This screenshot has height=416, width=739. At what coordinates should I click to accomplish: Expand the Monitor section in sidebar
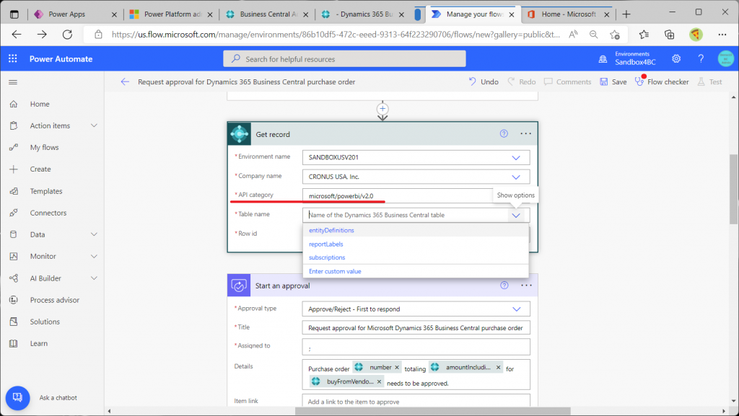[94, 257]
